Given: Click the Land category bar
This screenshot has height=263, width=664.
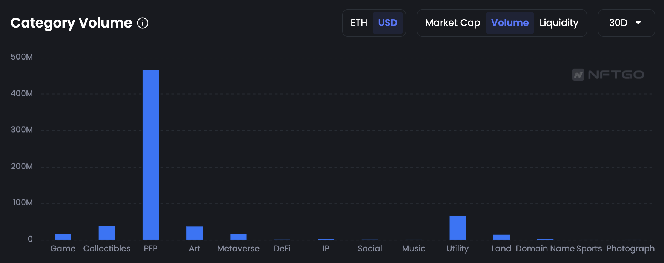Looking at the screenshot, I should 501,237.
